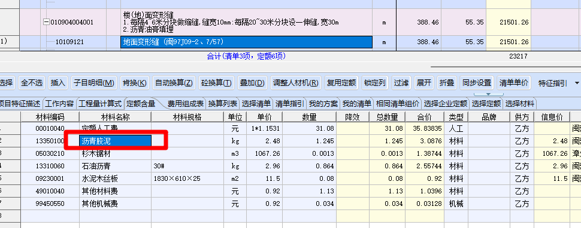Click the 插入 button

click(x=58, y=83)
